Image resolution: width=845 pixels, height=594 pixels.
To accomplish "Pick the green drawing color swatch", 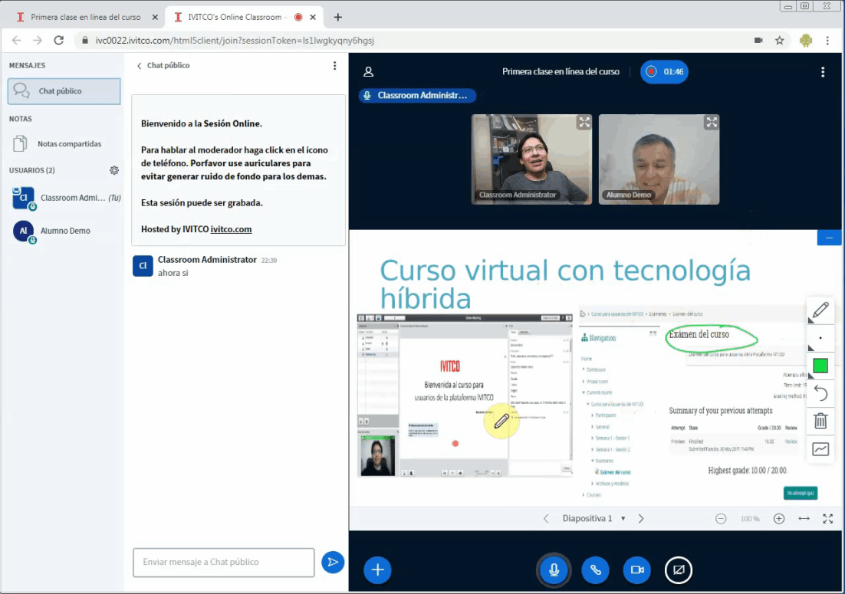I will pos(820,366).
